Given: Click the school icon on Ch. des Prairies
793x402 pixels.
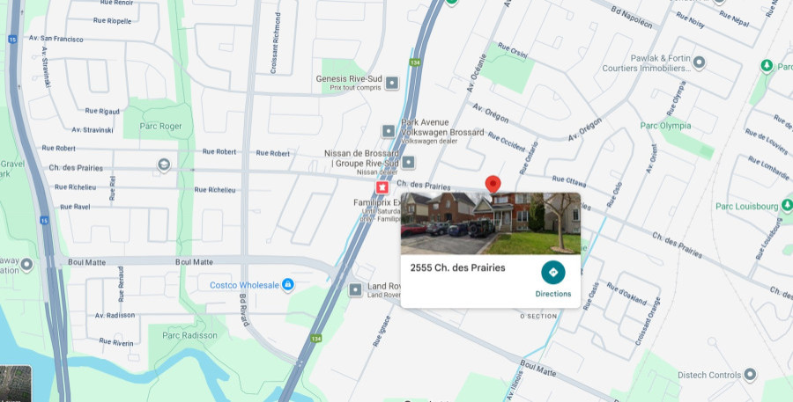Looking at the screenshot, I should coord(163,165).
